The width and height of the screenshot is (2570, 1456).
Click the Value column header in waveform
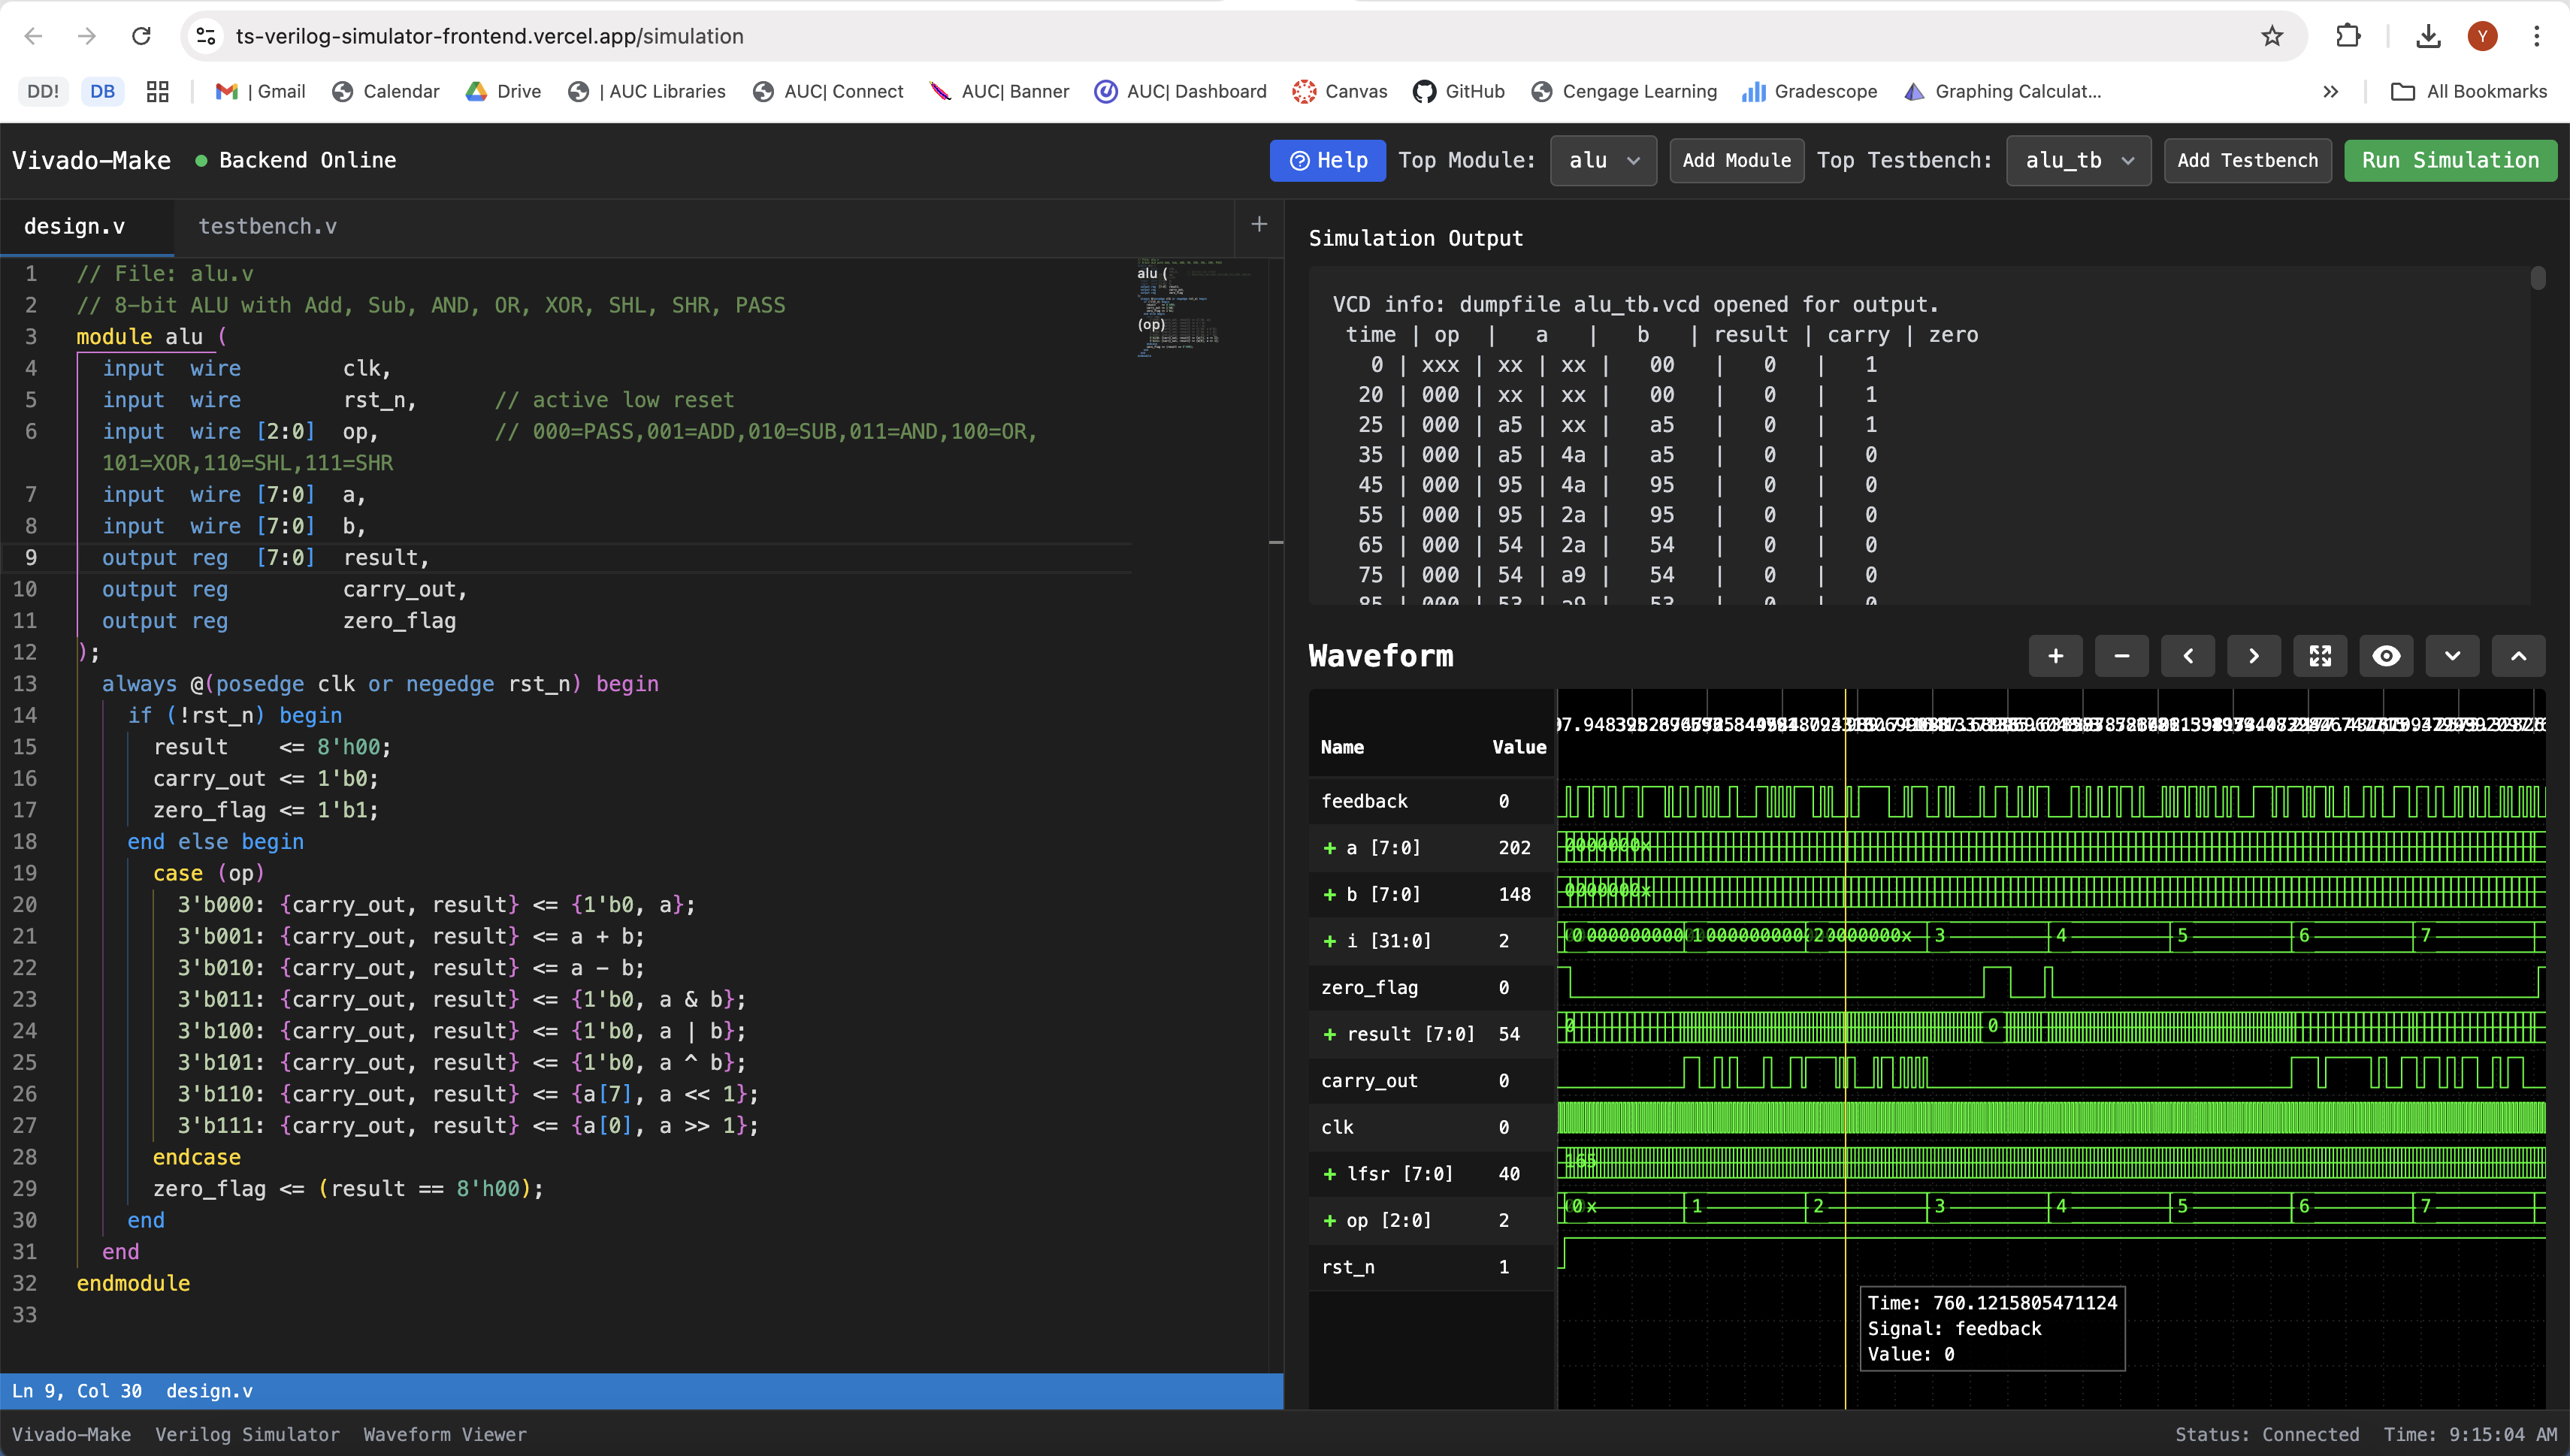click(x=1519, y=747)
